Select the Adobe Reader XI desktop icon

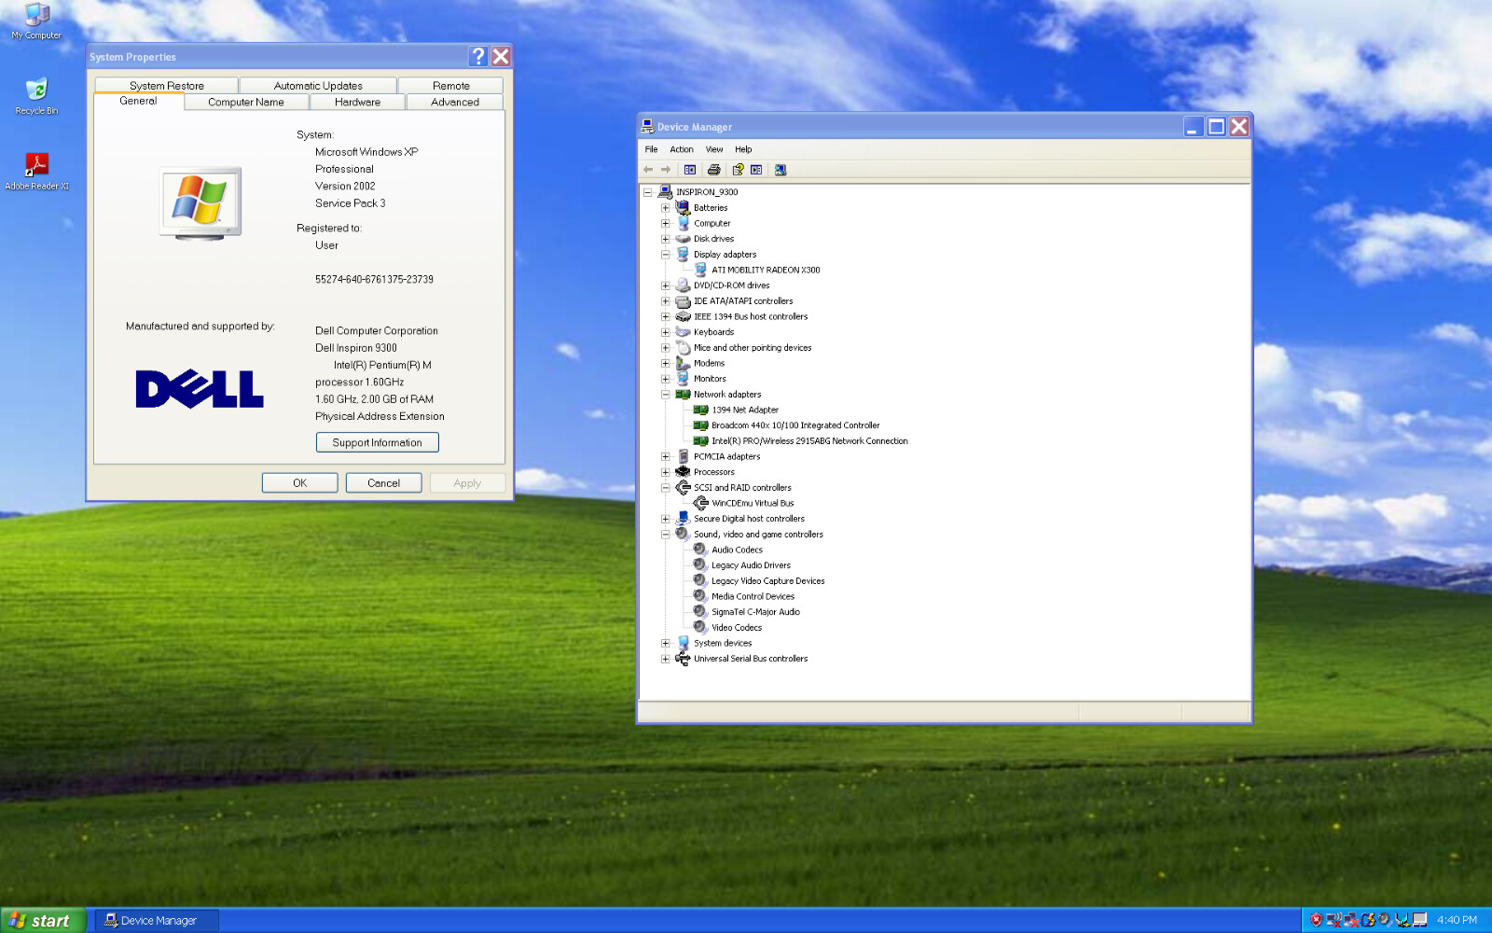tap(36, 172)
